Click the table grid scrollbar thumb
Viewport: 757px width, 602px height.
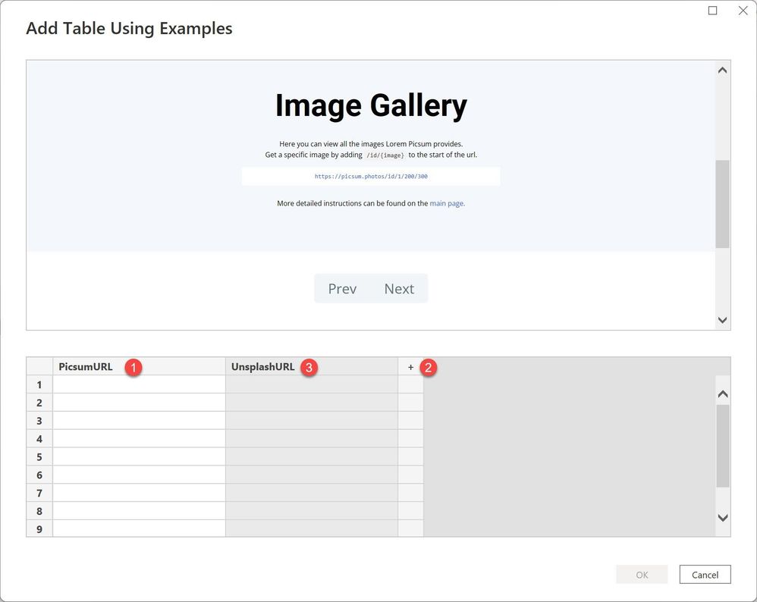723,446
